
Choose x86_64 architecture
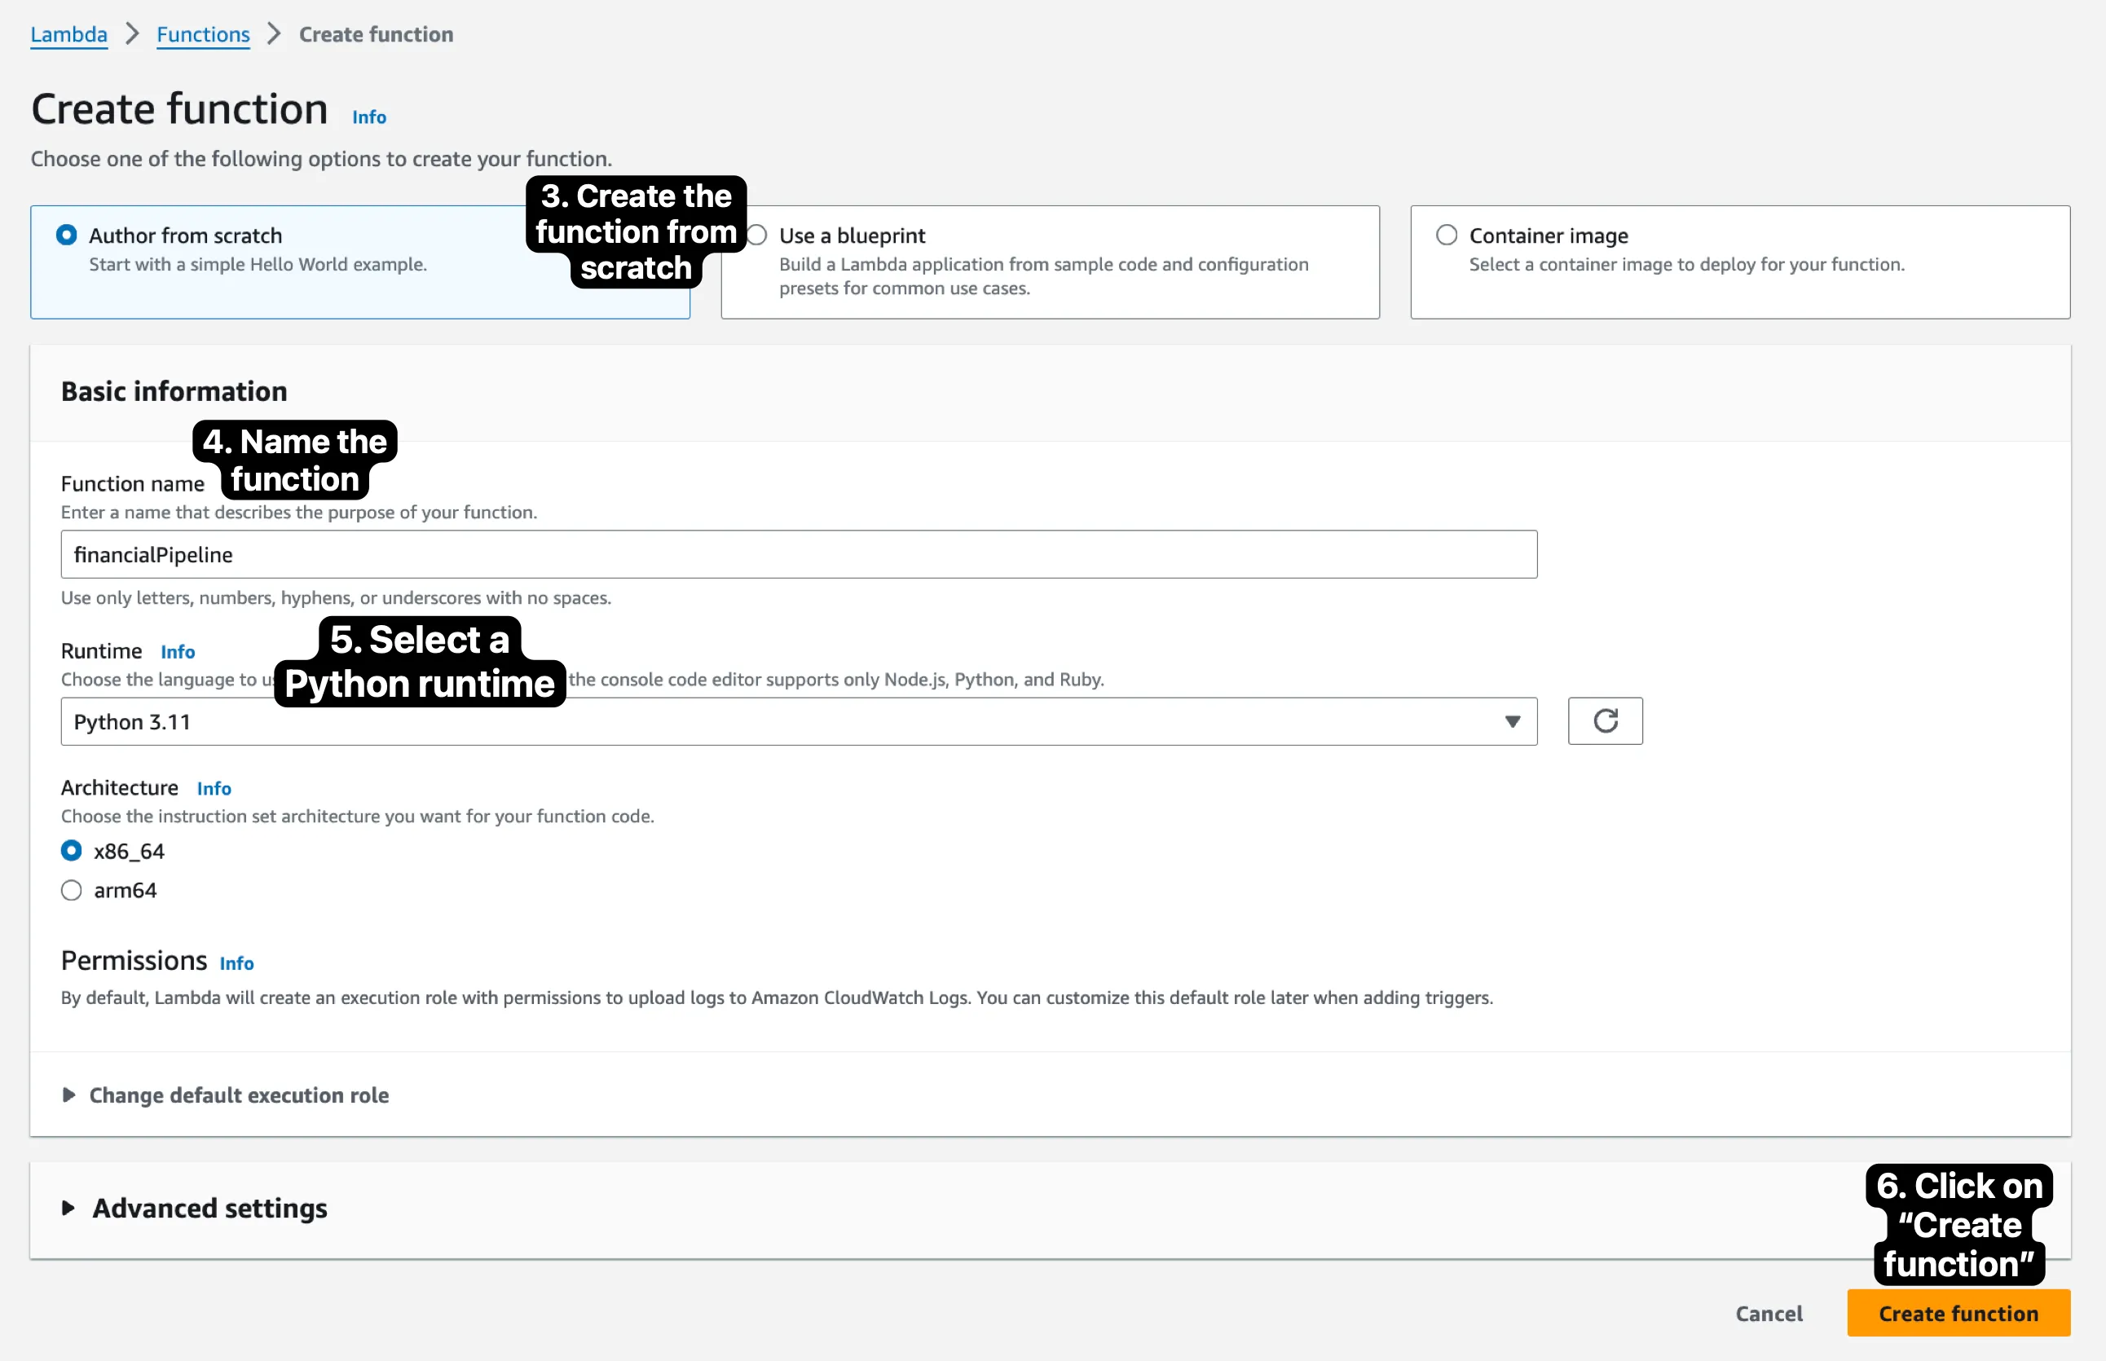(72, 851)
